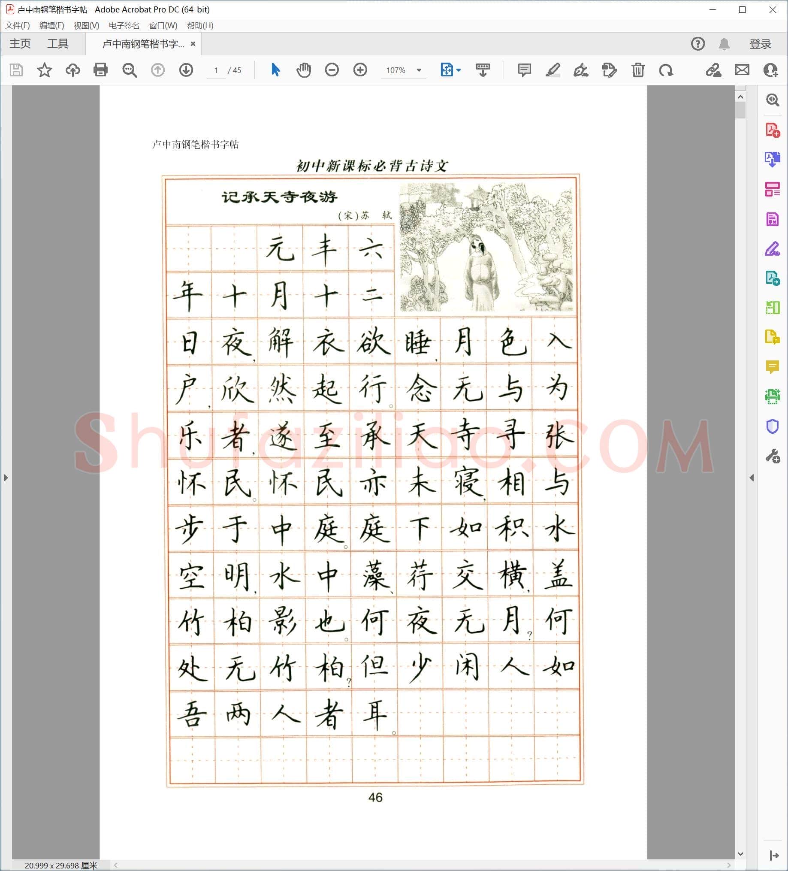The image size is (788, 871).
Task: Add a sticky note comment
Action: coord(525,70)
